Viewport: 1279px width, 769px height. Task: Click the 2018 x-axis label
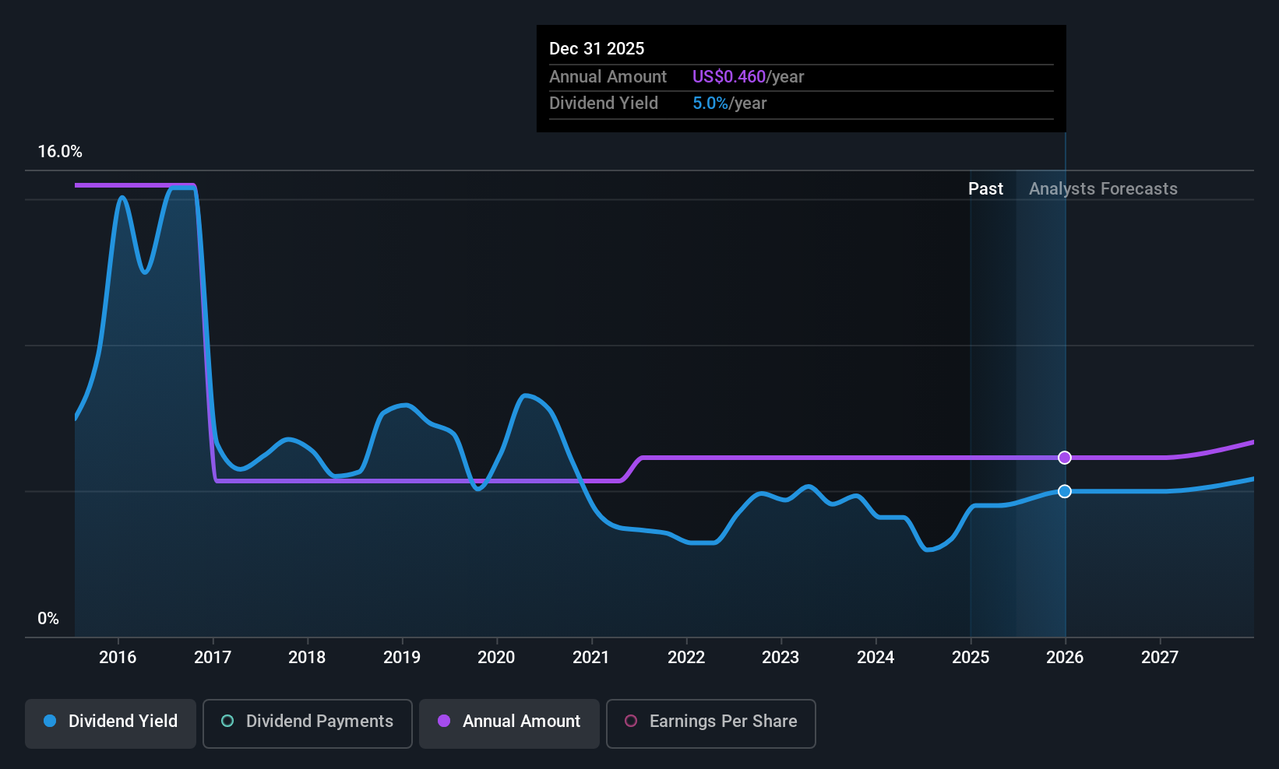point(307,658)
